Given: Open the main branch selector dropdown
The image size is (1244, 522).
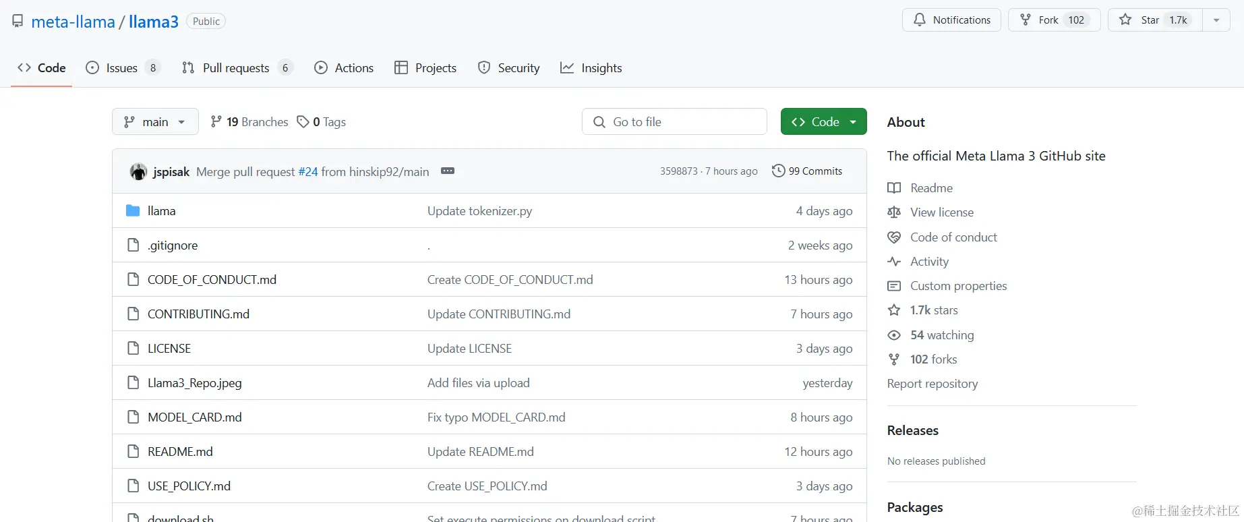Looking at the screenshot, I should coord(155,121).
